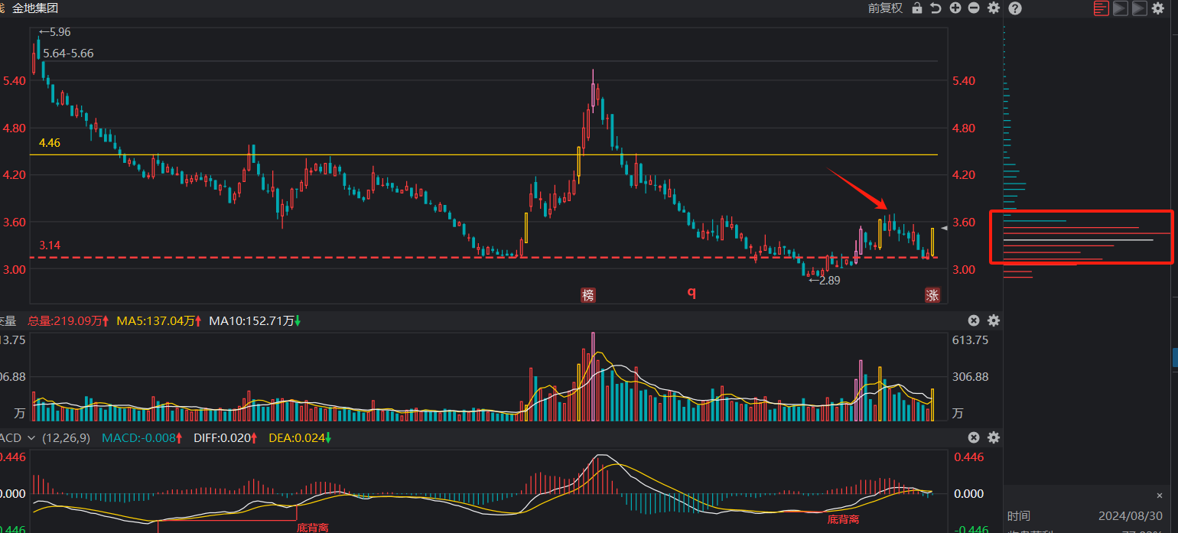1178x533 pixels.
Task: Close the volume indicator subpanel
Action: 974,321
